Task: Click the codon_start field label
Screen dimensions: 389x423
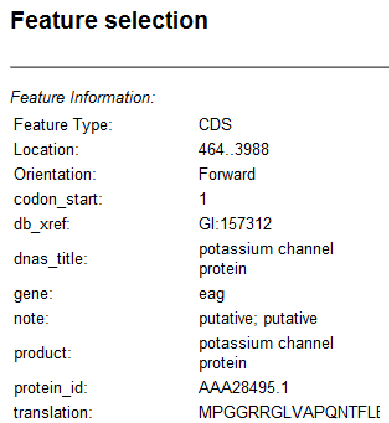Action: point(58,199)
